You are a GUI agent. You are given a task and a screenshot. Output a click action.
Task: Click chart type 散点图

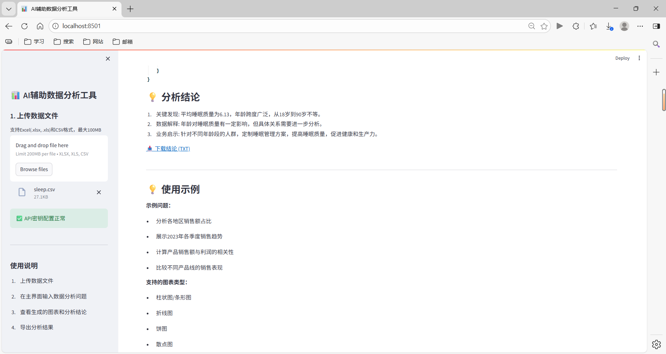click(164, 344)
